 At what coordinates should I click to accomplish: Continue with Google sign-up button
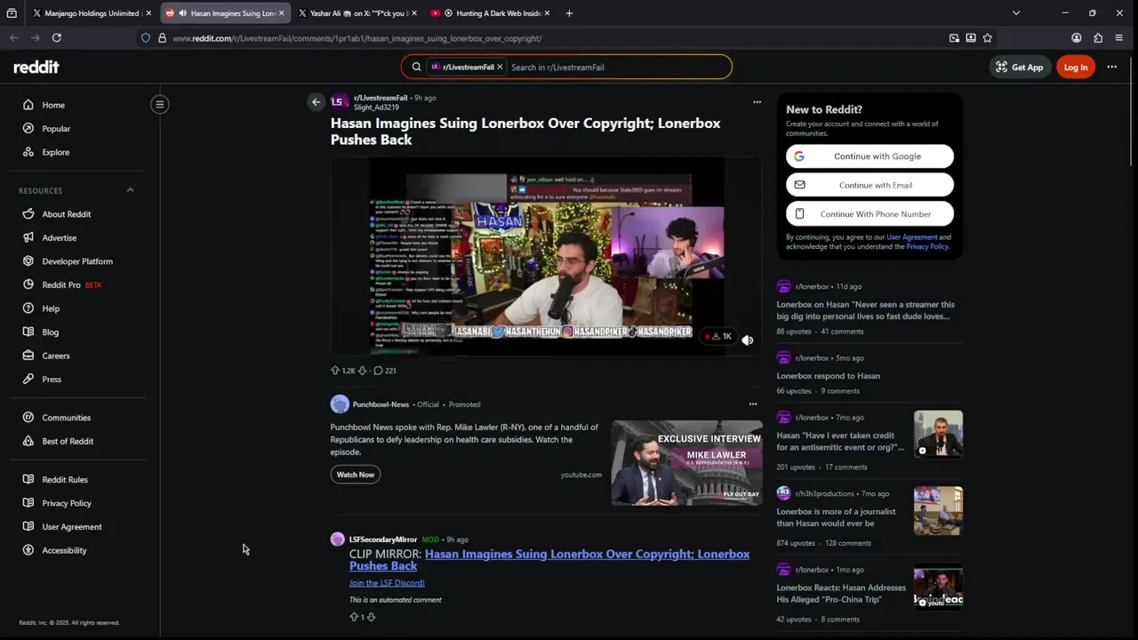[870, 156]
